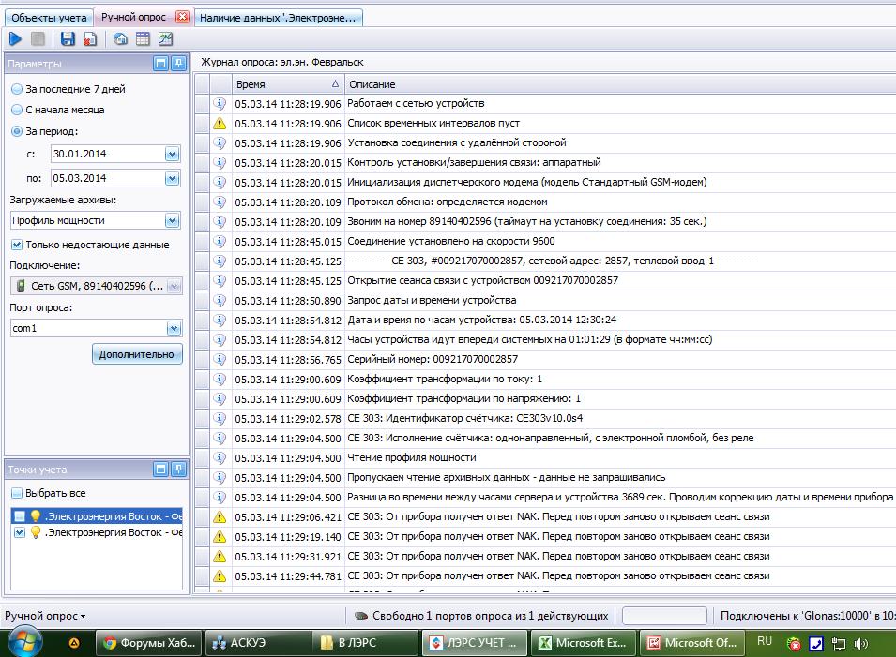896x657 pixels.
Task: Open Ручной опрос status bar dropdown
Action: [x=45, y=616]
